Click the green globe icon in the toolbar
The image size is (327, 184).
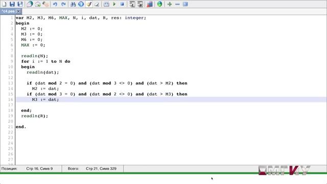pyautogui.click(x=159, y=4)
